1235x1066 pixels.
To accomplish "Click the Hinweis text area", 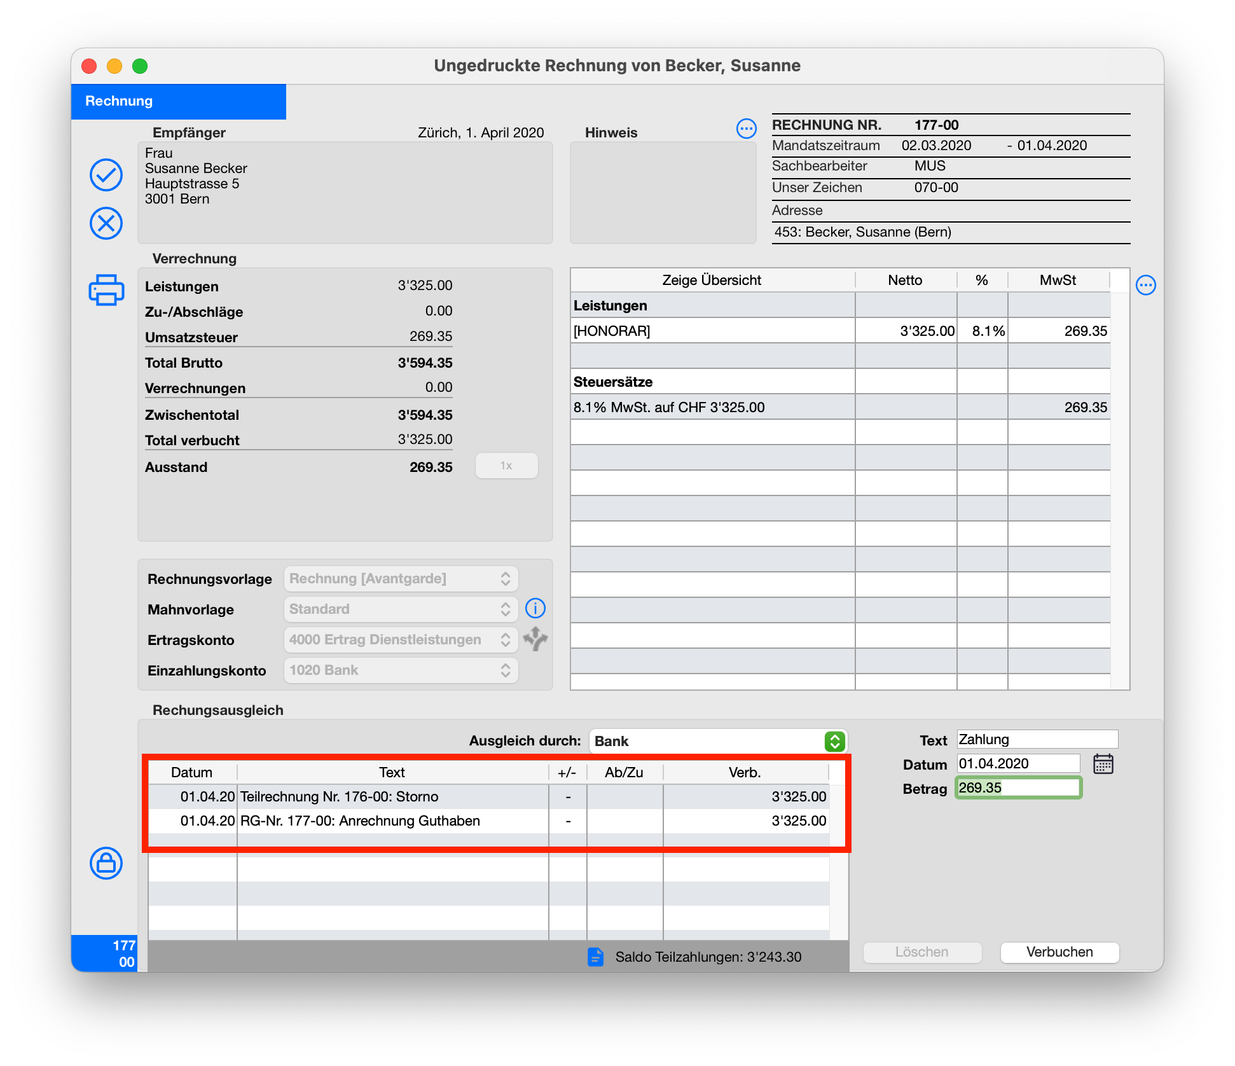I will point(663,193).
